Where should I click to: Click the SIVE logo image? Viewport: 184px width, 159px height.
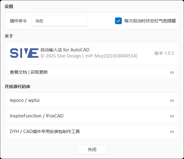(x=24, y=53)
